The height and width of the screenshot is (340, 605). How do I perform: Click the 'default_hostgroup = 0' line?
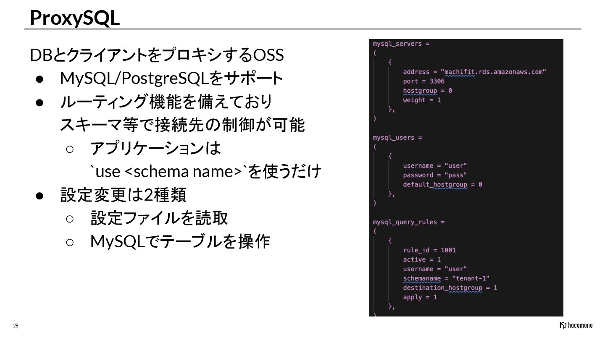[442, 185]
